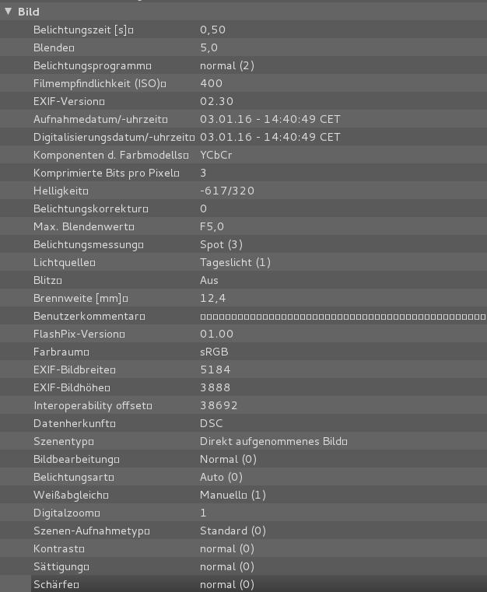This screenshot has width=487, height=592.
Task: Click the Blende value 5,0
Action: (208, 47)
